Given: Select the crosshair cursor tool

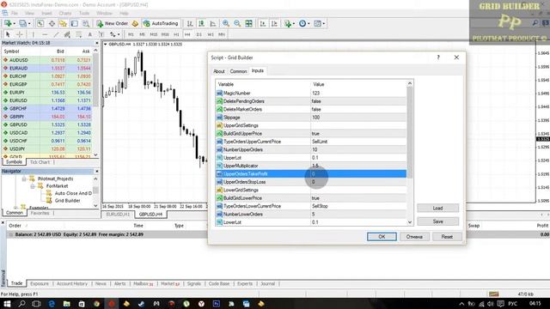Looking at the screenshot, I should pos(20,34).
